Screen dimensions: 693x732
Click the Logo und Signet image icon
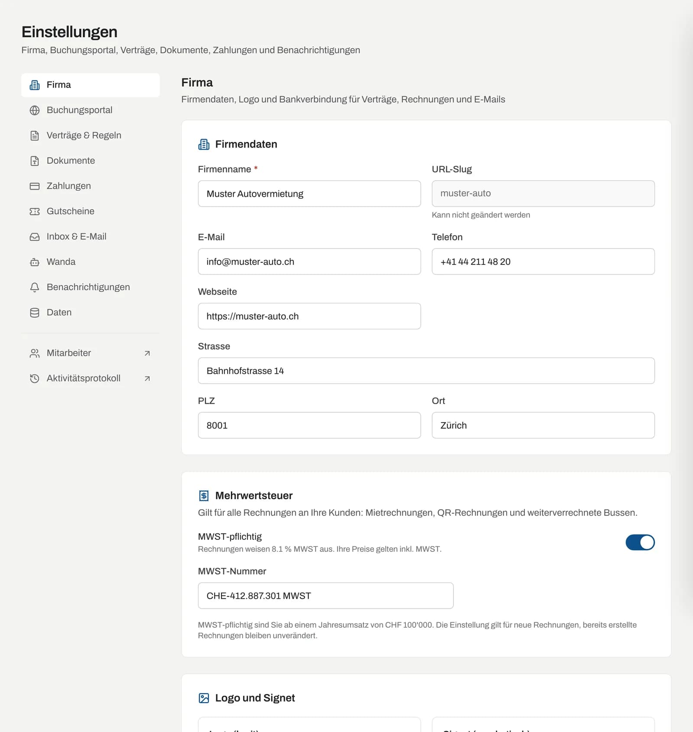click(x=204, y=698)
